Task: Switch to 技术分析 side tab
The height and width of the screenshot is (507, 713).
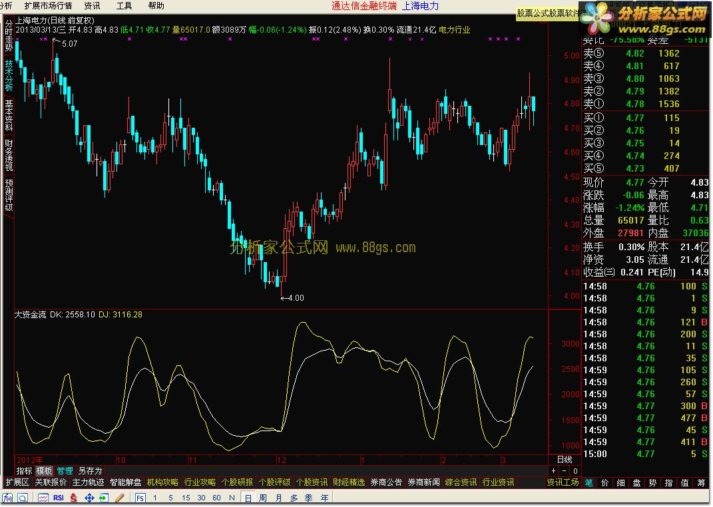Action: pyautogui.click(x=9, y=75)
